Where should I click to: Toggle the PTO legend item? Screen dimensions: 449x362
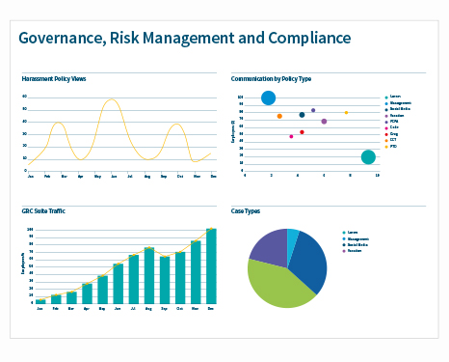coord(391,147)
